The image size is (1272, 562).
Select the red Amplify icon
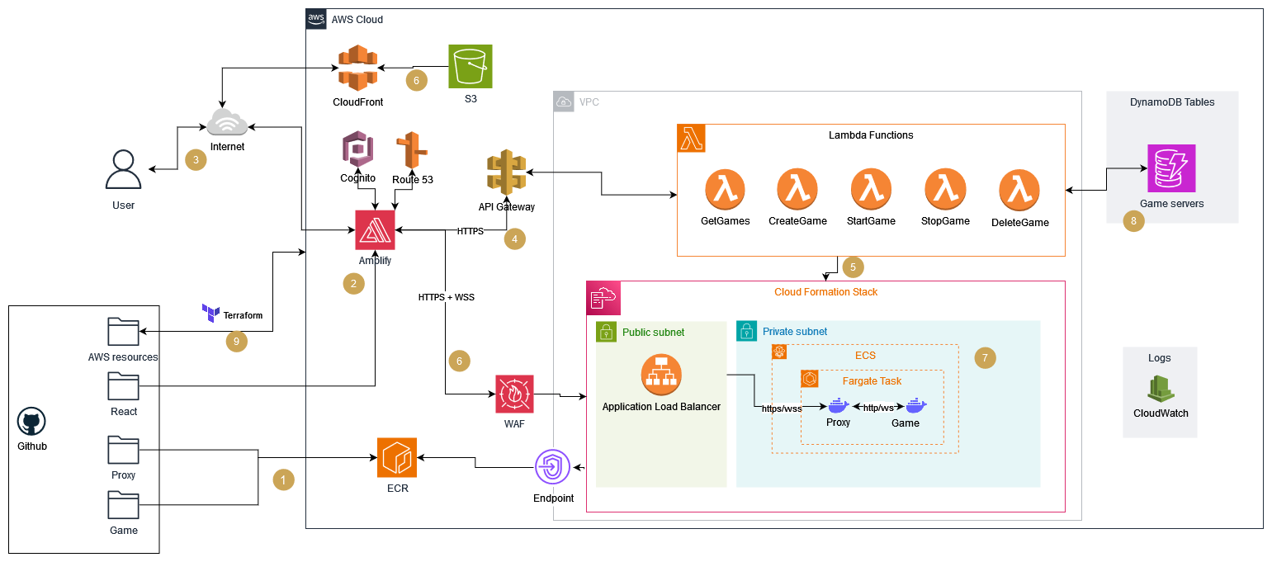375,229
